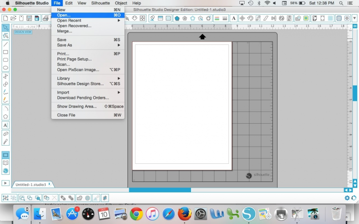This screenshot has height=224, width=359.
Task: Select the Rectangle drawing tool
Action: pos(6,52)
